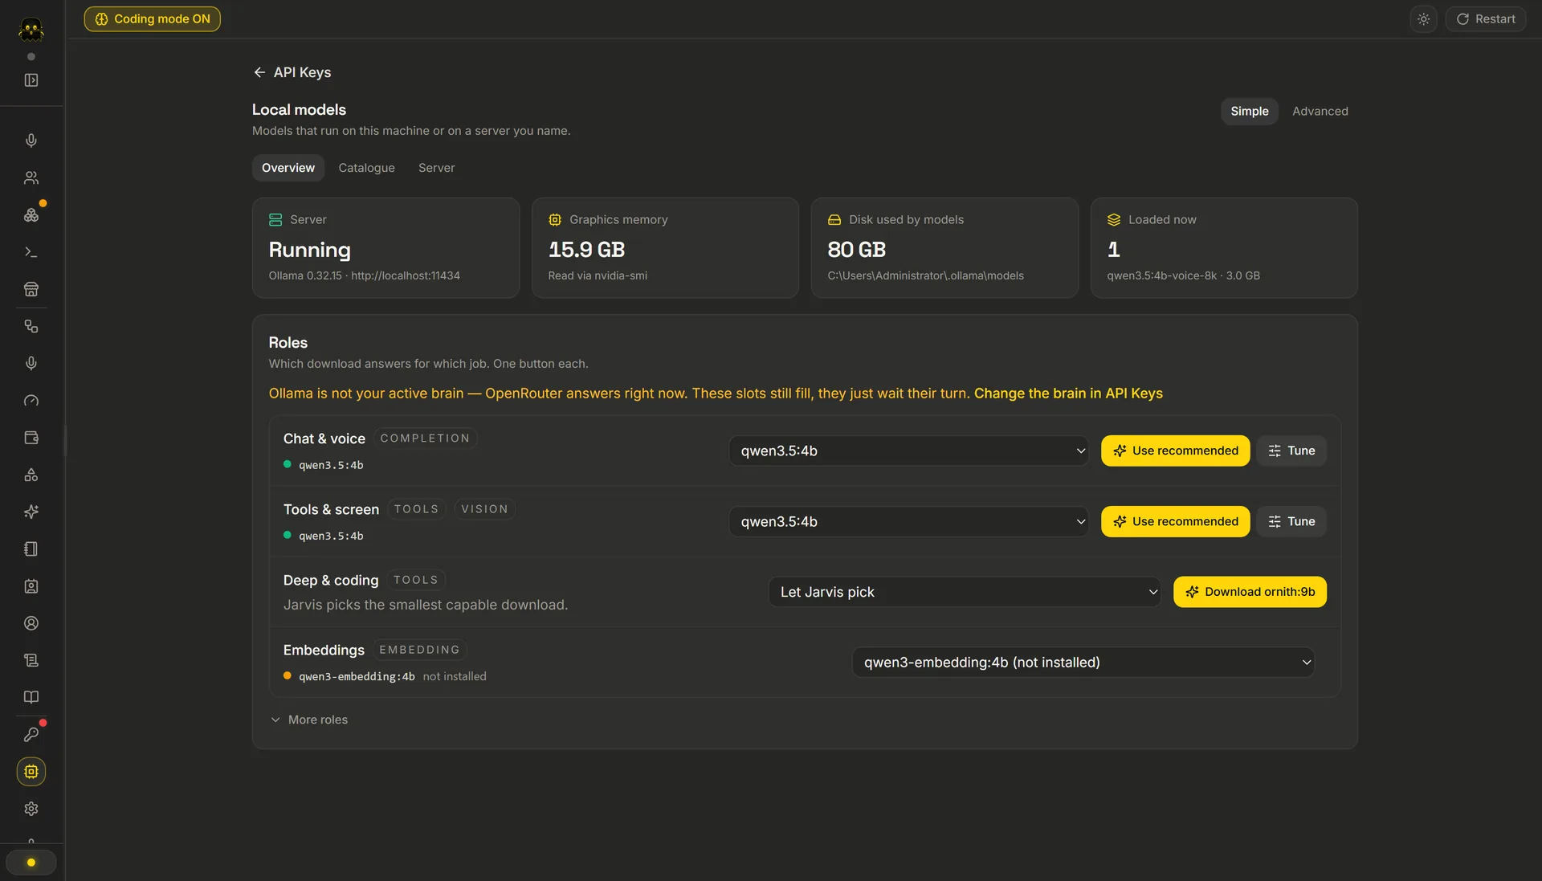Click the C:\Users\Administrator\.ollama\models path
The height and width of the screenshot is (881, 1542).
point(925,276)
